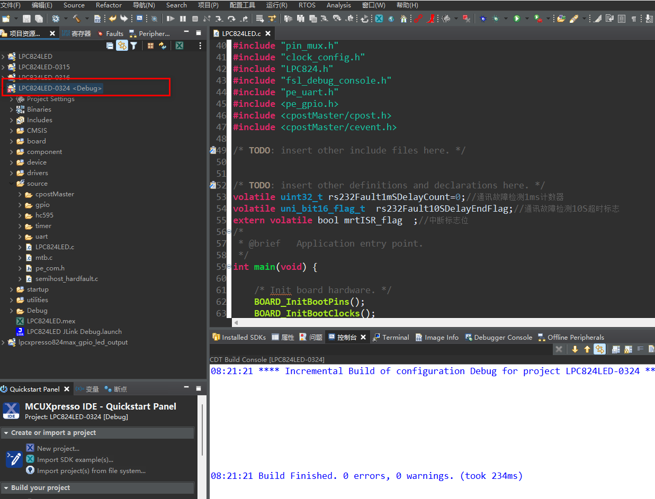Screen dimensions: 655x499
Task: Collapse the source folder
Action: (x=12, y=184)
